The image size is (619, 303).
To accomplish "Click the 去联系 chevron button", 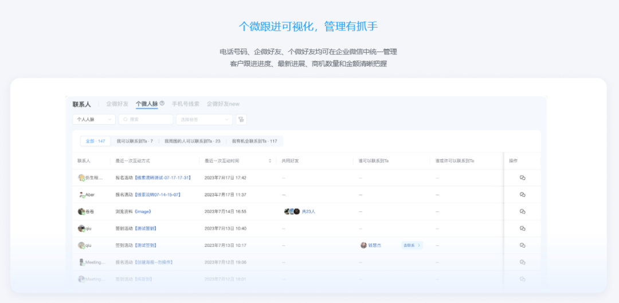I will click(412, 245).
